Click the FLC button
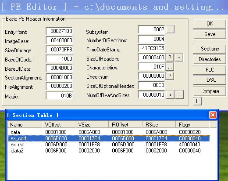Screen dimensions: 228x181 210,70
